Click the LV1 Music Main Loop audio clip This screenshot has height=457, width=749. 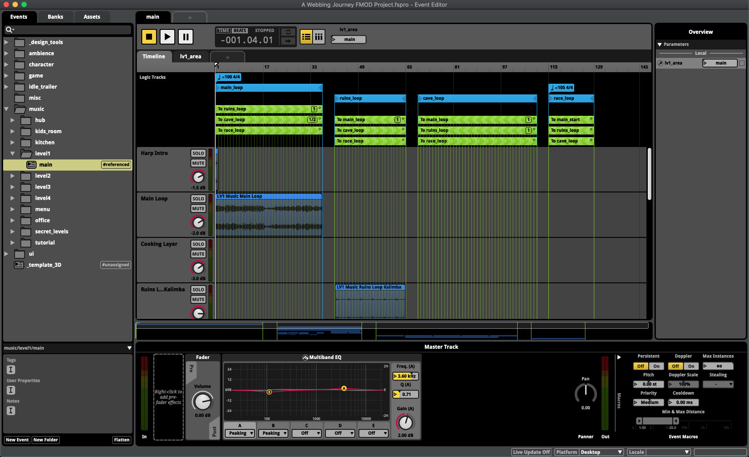(x=269, y=215)
